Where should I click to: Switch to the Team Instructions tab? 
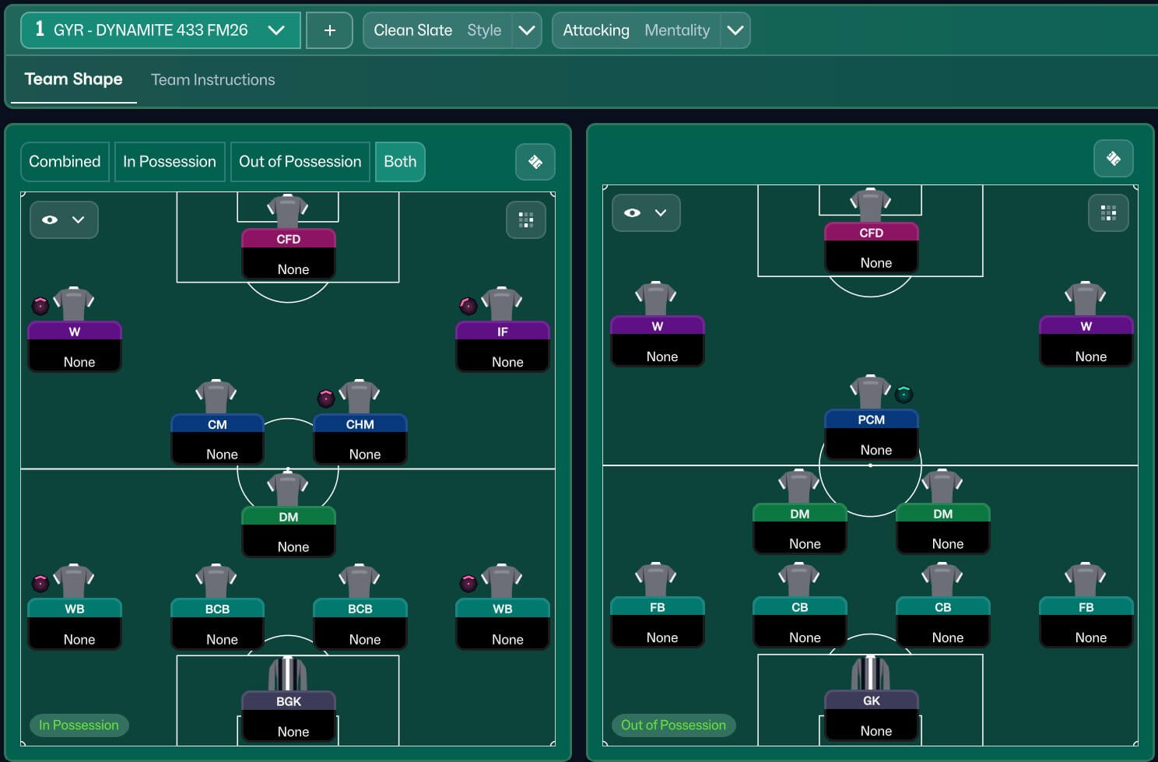[212, 79]
